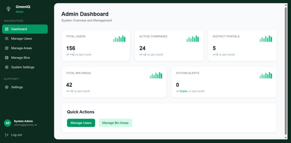Screen dimensions: 291x143
Task: Click the Quick Actions heading
Action: pos(81,112)
